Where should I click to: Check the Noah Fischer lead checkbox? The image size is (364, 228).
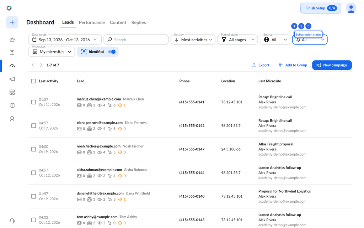pyautogui.click(x=34, y=149)
